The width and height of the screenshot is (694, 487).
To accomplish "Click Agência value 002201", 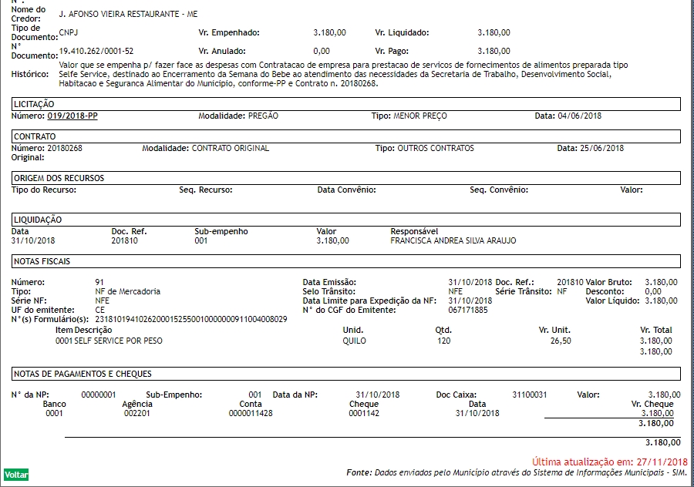I will (136, 413).
